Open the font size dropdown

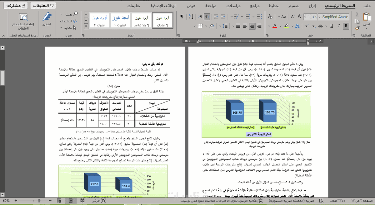(x=305, y=17)
